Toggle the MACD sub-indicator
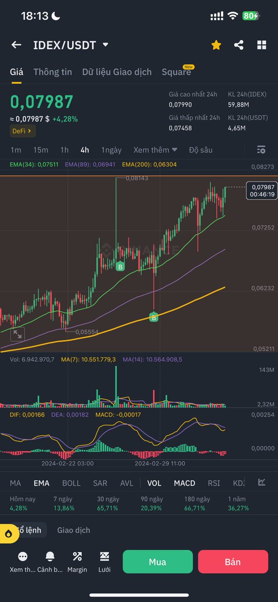Image resolution: width=278 pixels, height=602 pixels. 184,483
